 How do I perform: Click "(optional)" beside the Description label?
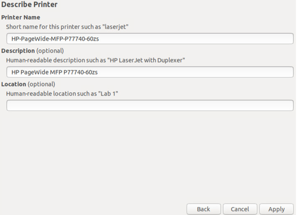(50, 51)
